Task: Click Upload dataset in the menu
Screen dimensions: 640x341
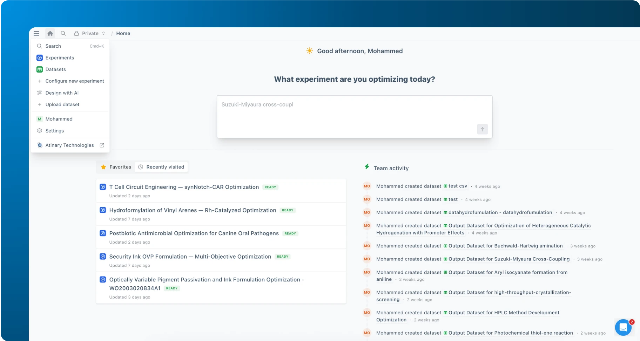Action: pos(62,104)
